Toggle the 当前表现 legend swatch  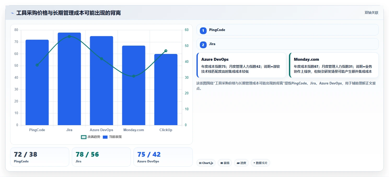tap(105, 137)
